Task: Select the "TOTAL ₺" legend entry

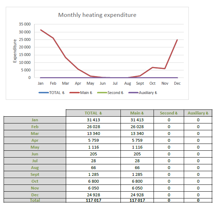Action: (x=58, y=93)
